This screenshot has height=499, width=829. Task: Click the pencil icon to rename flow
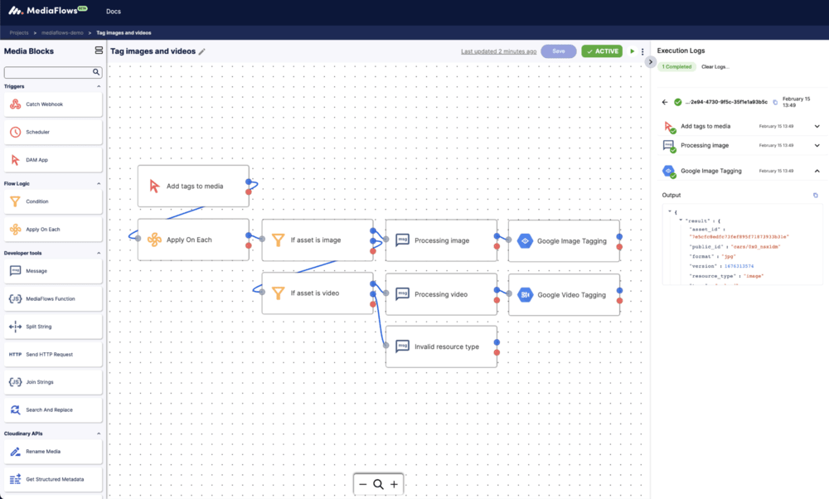[x=201, y=51]
